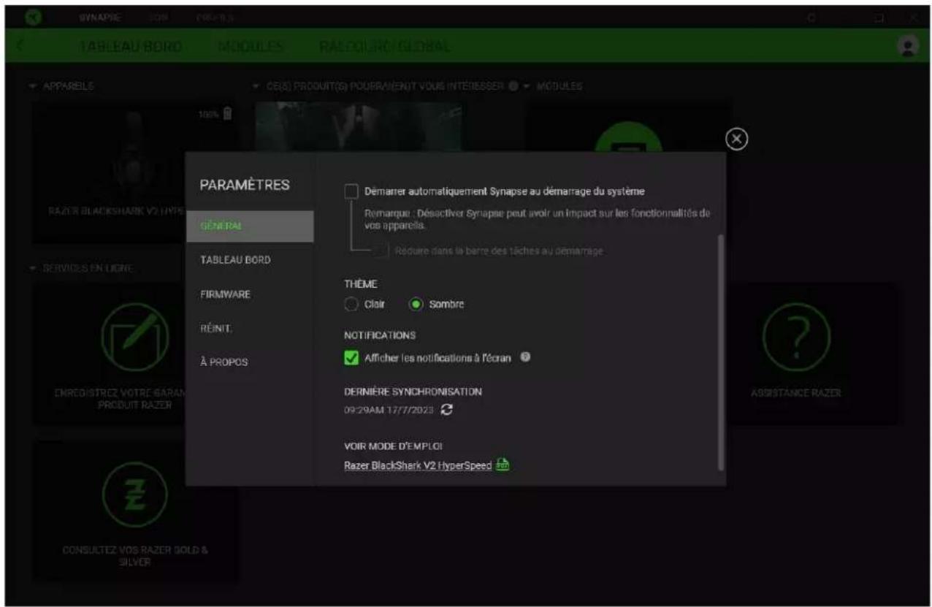Click the Assistance Razer label

tap(797, 393)
